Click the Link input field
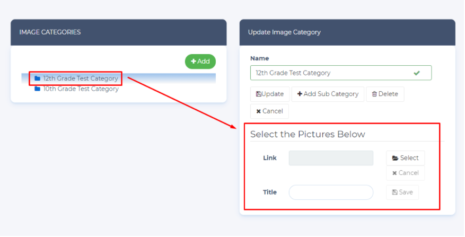The image size is (465, 237). pos(331,158)
